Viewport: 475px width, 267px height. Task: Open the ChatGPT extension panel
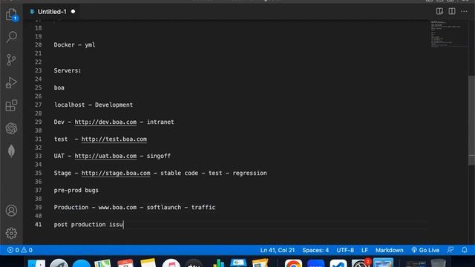pyautogui.click(x=12, y=128)
